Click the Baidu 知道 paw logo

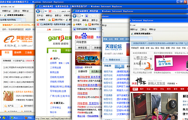(84, 36)
